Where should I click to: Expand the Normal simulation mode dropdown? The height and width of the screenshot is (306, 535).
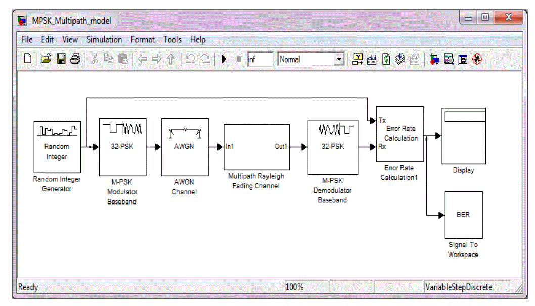click(x=339, y=60)
